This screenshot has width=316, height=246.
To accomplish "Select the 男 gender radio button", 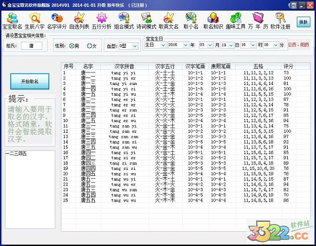I will [72, 46].
